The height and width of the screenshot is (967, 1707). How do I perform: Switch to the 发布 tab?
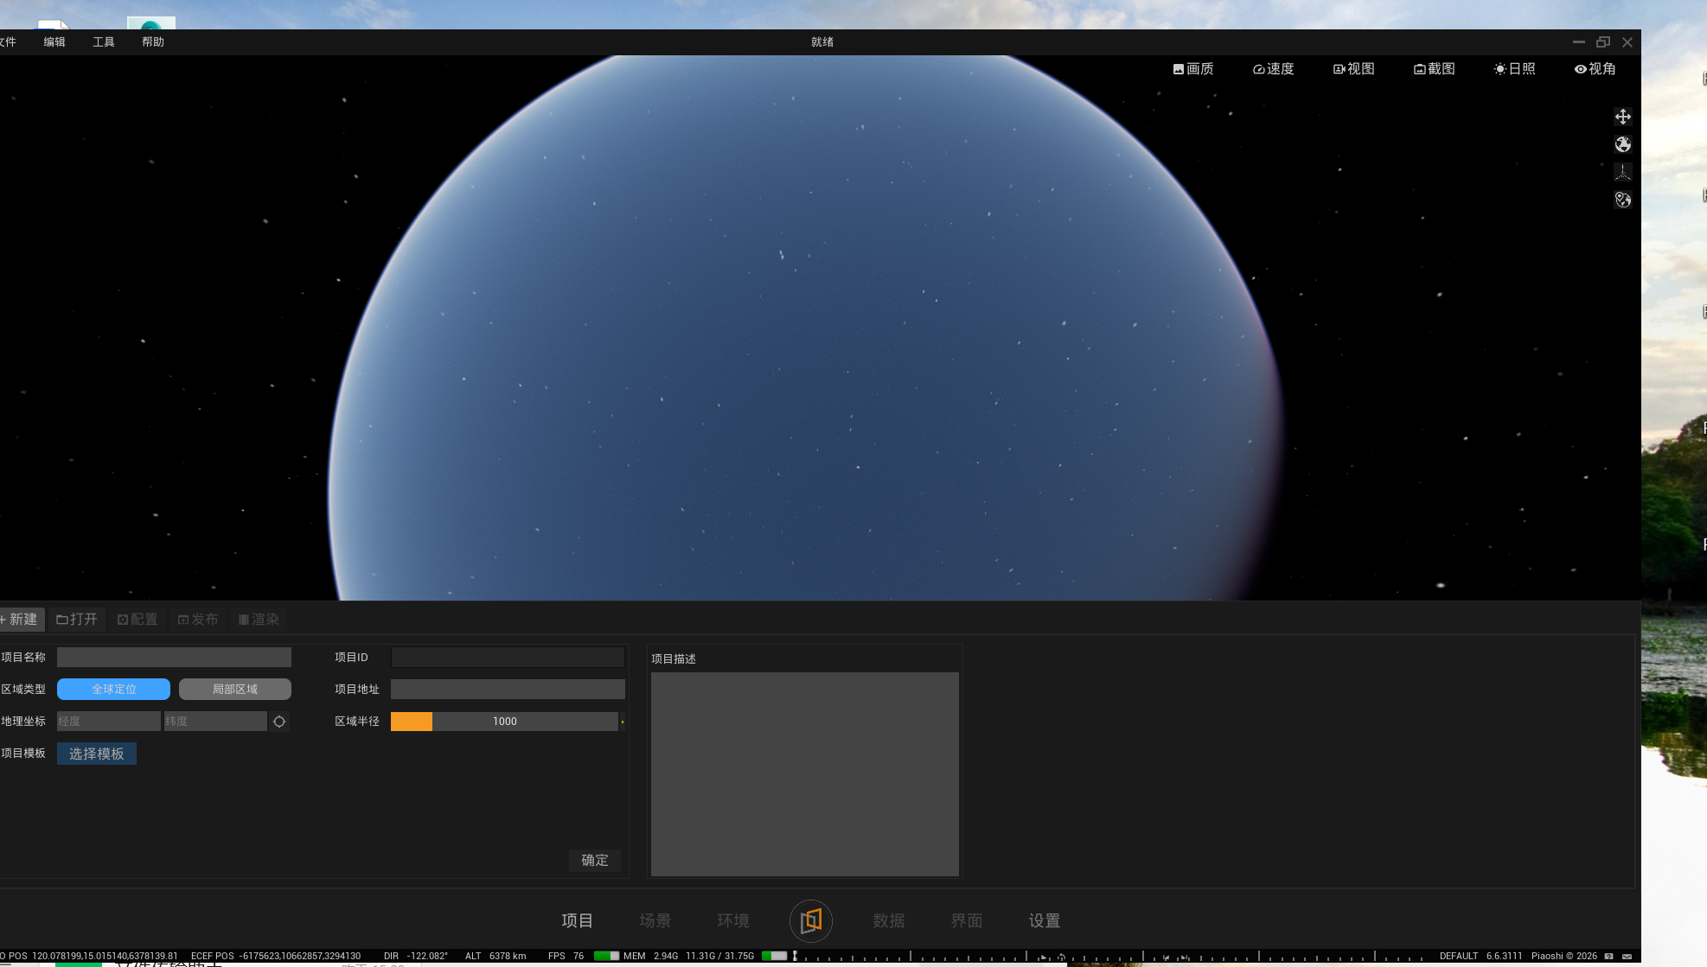(198, 620)
